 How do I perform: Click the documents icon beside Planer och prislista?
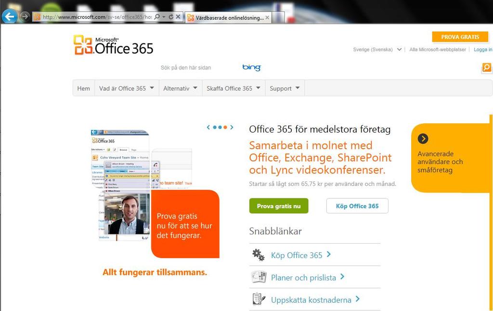259,277
